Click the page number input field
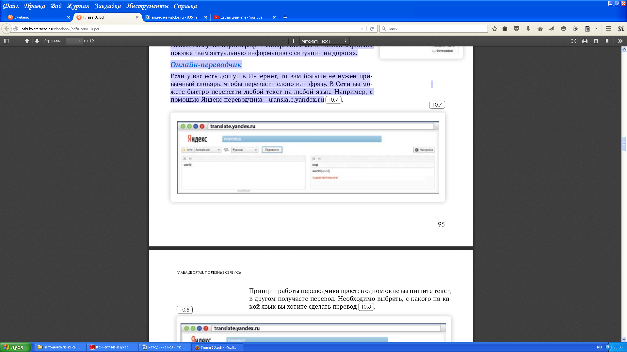Viewport: 627px width, 352px height. [x=74, y=41]
